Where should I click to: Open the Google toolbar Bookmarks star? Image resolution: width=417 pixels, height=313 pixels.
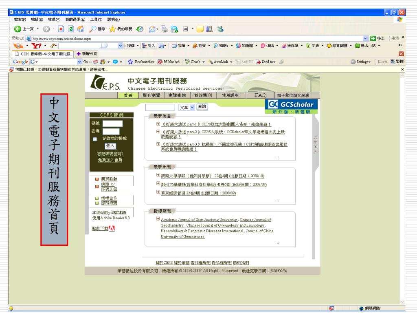tap(130, 62)
